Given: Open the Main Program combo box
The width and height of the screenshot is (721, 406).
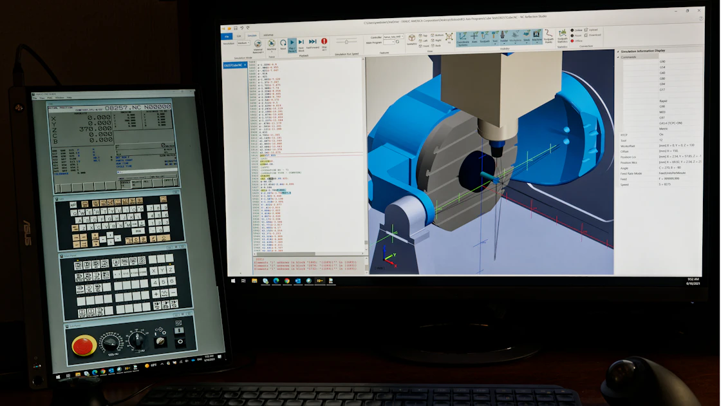Looking at the screenshot, I should (x=389, y=42).
